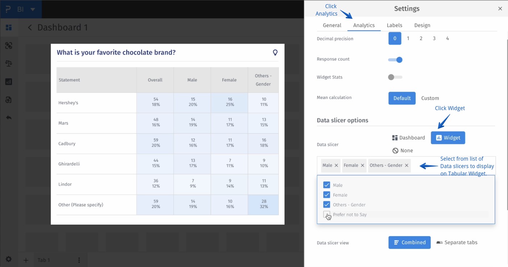Toggle the Response count switch

395,60
